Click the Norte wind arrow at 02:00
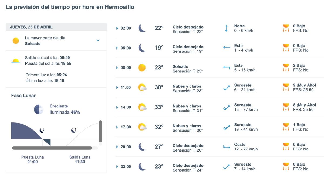Screen dimensions: 324x175 226,28
